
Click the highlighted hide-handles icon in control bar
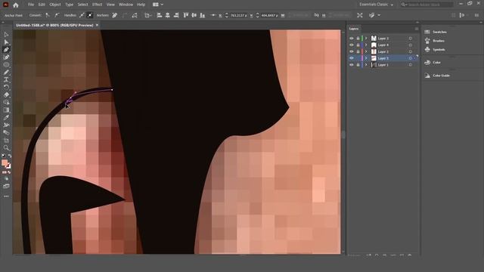(x=90, y=15)
